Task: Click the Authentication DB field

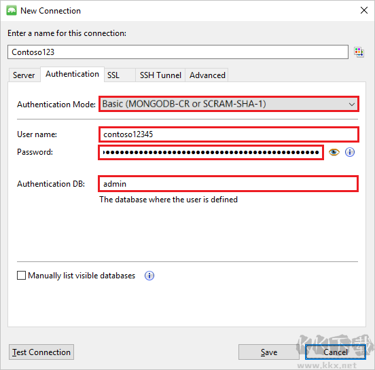Action: [x=228, y=184]
